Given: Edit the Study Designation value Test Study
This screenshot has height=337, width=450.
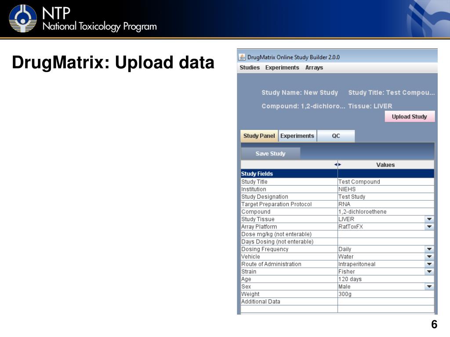Looking at the screenshot, I should click(386, 197).
